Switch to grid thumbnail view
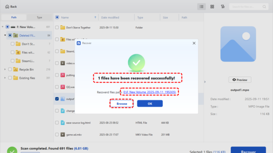The width and height of the screenshot is (273, 153). pos(212,7)
